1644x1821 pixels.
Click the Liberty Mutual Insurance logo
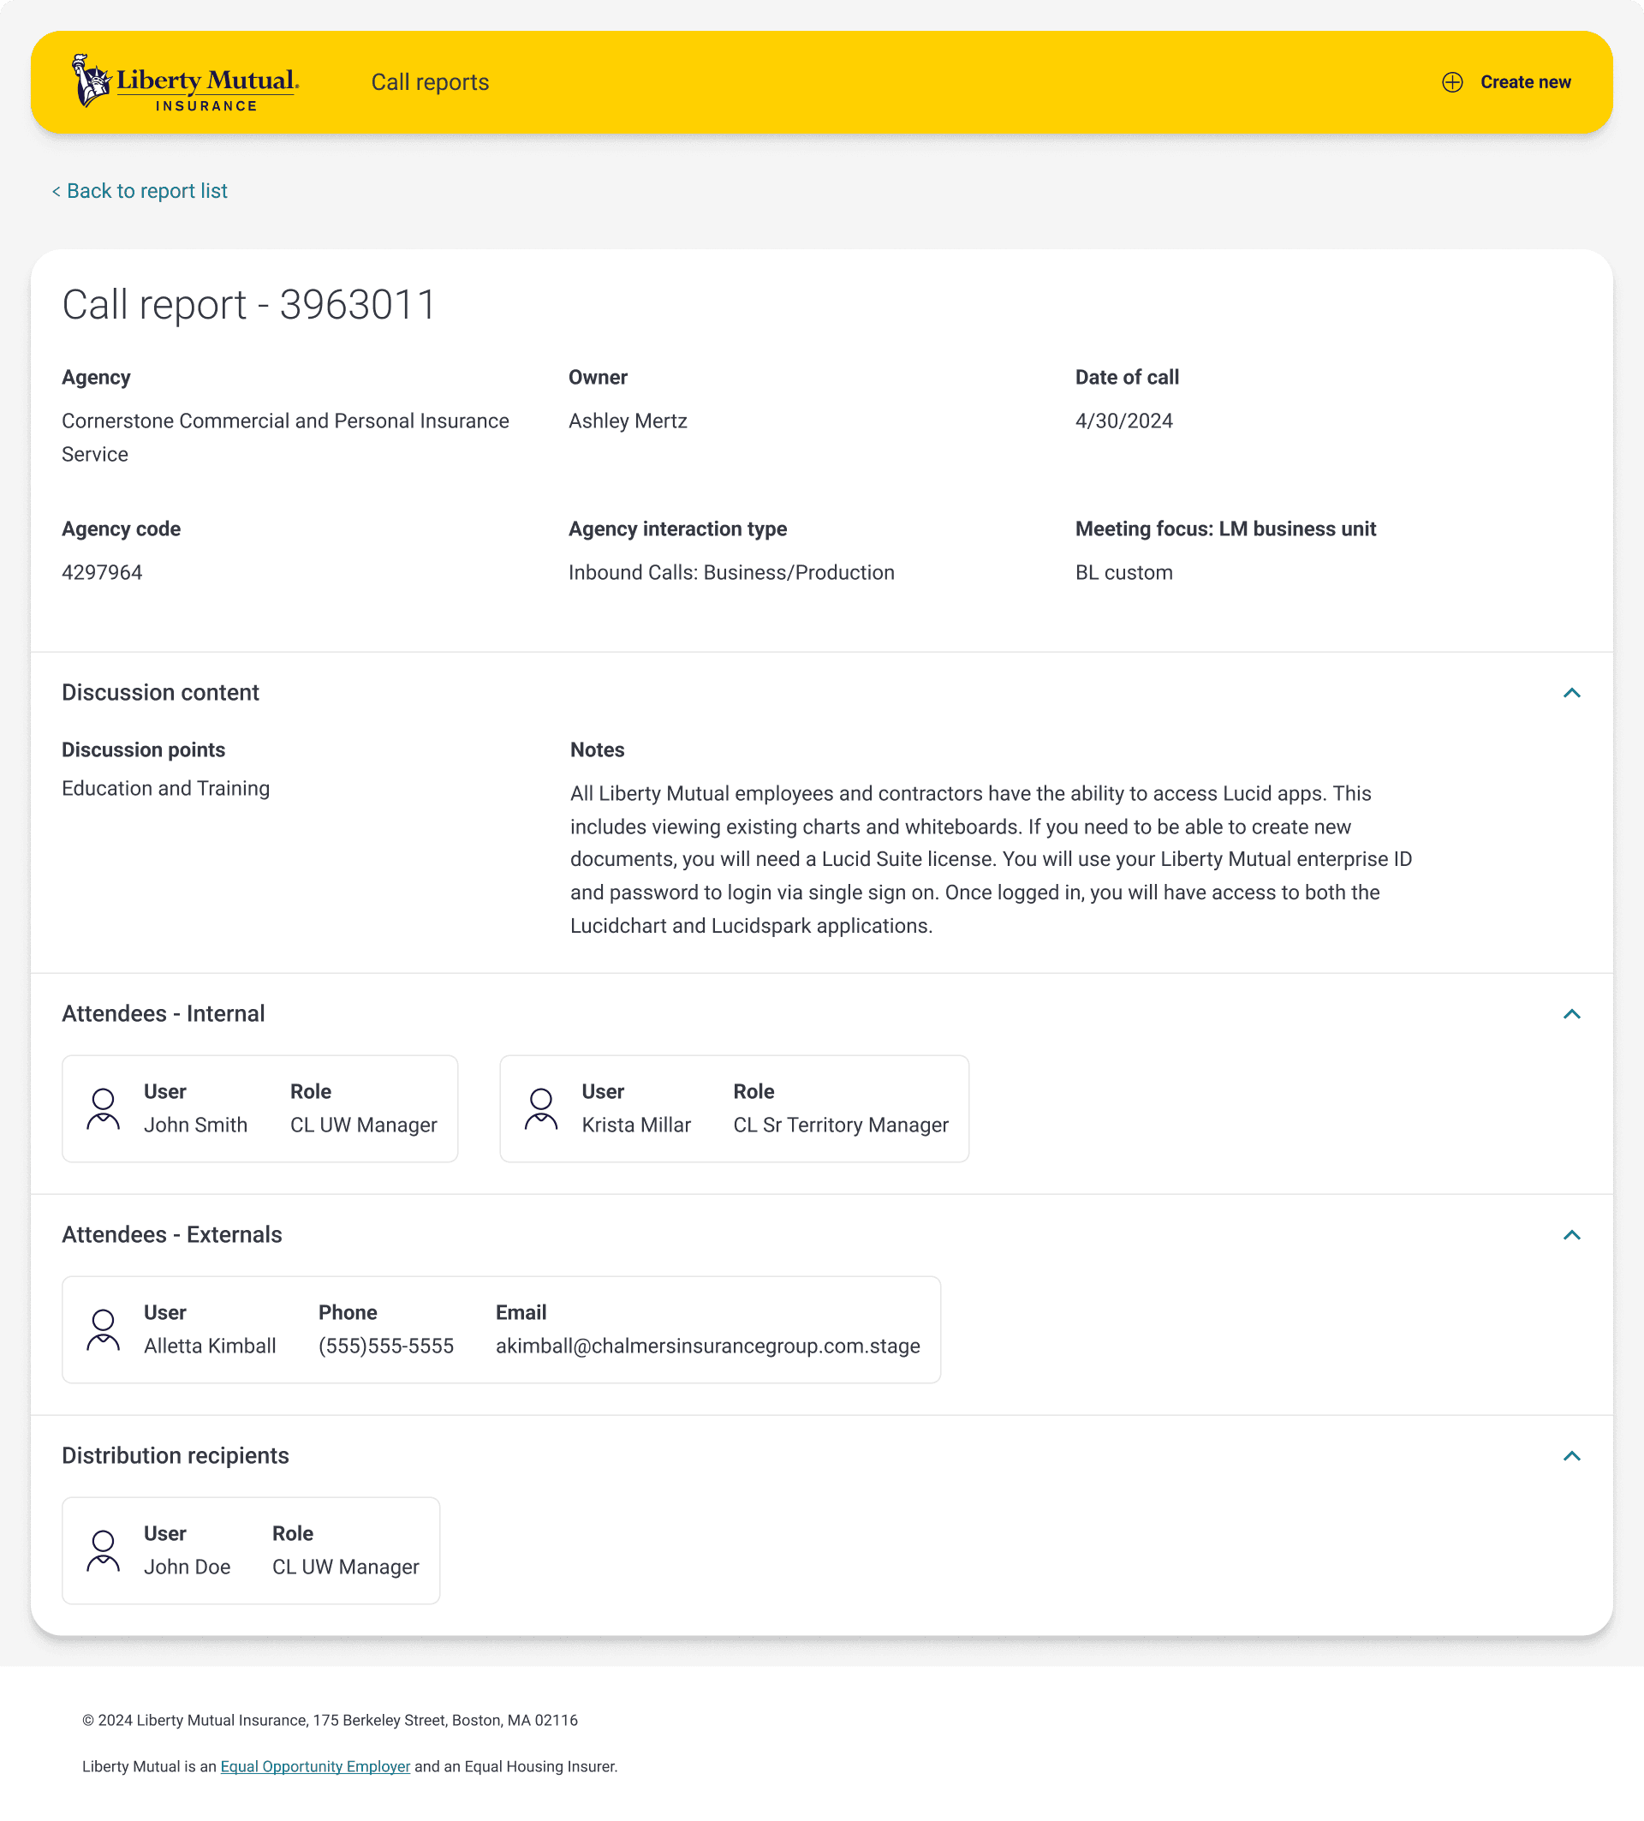[x=185, y=82]
